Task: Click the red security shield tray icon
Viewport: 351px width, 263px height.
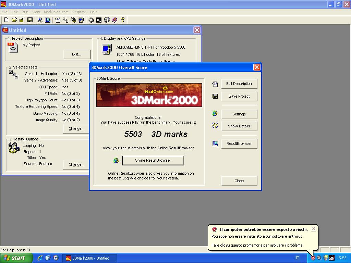Action: pyautogui.click(x=313, y=258)
